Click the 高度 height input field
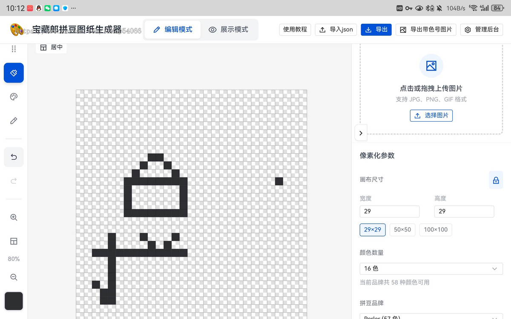This screenshot has width=511, height=319. pos(464,211)
